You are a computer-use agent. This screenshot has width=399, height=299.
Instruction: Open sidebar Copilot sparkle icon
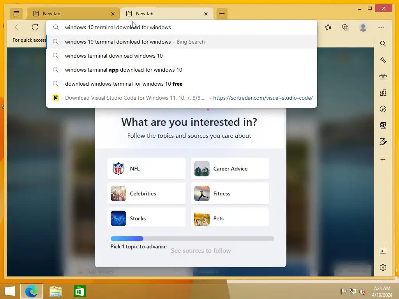click(383, 60)
